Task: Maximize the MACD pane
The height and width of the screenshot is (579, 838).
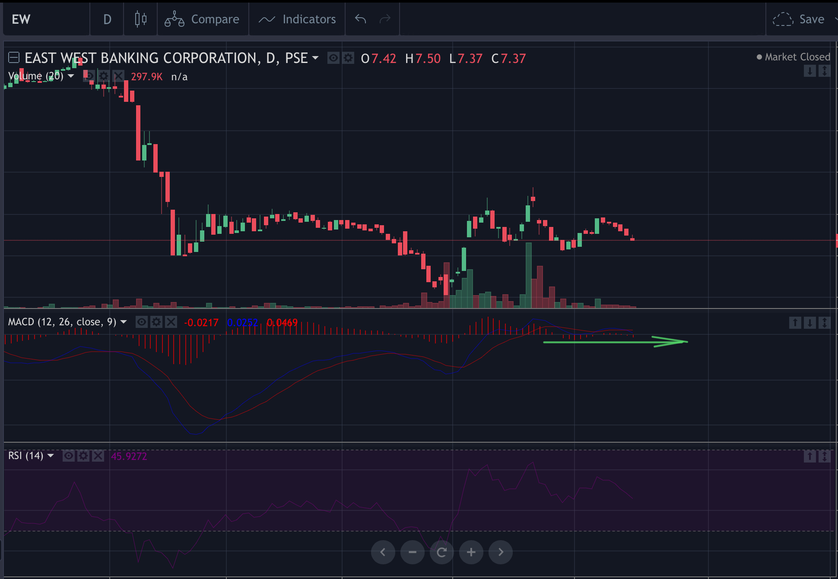Action: (x=825, y=322)
